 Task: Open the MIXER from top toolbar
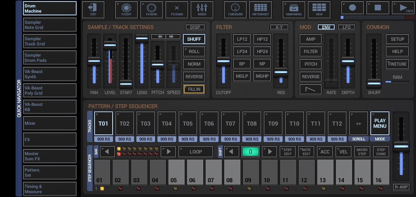pyautogui.click(x=202, y=10)
